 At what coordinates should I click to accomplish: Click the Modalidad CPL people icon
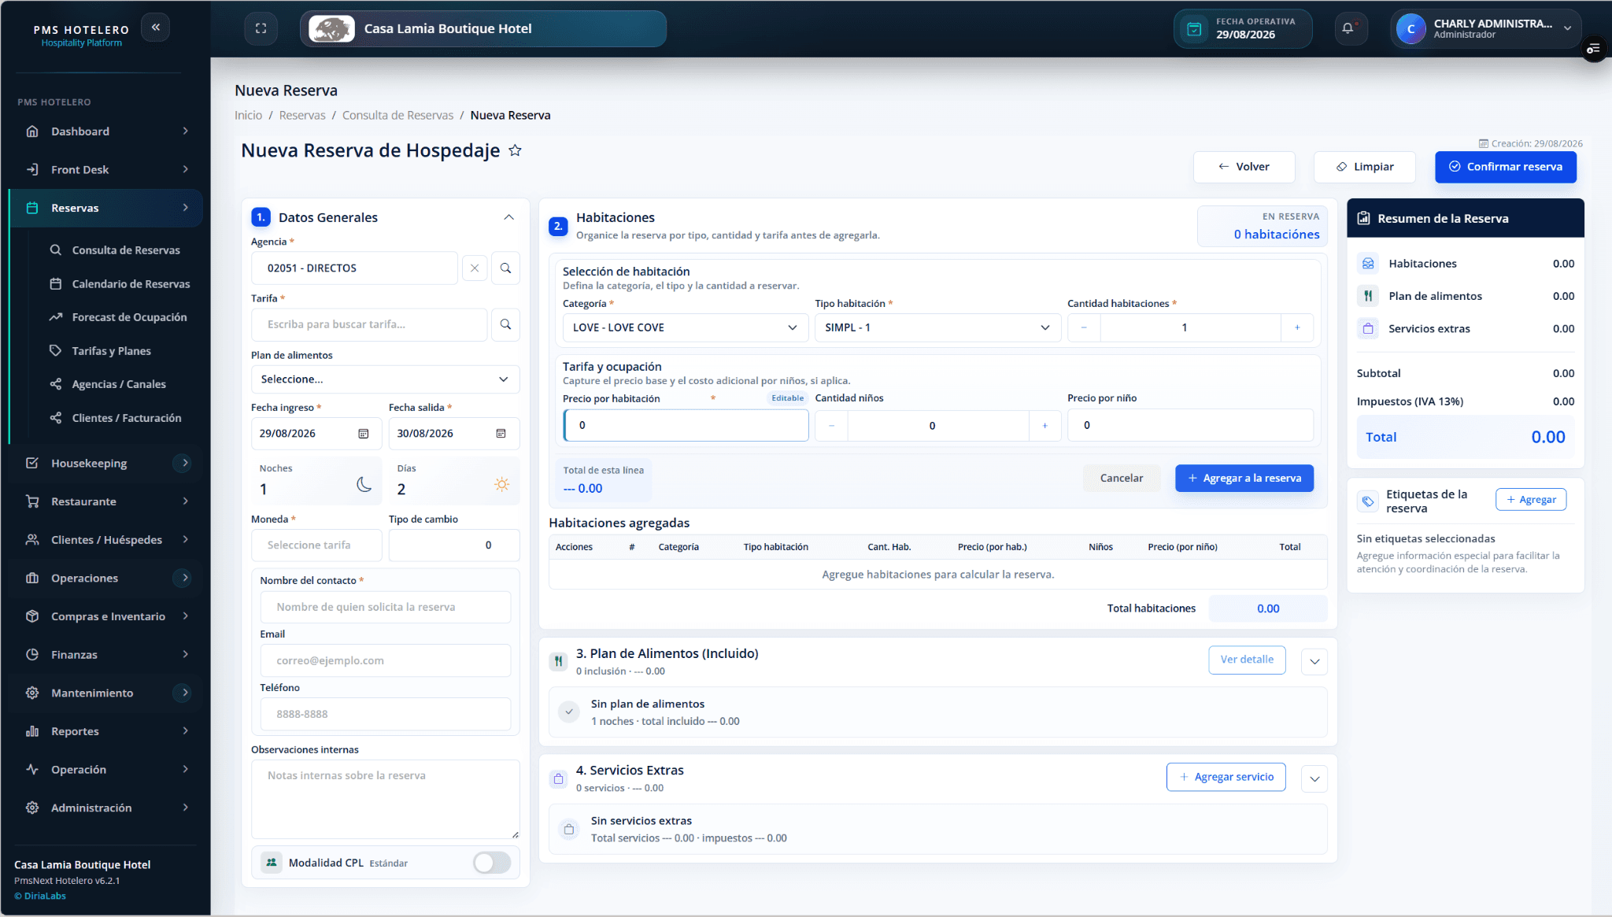pyautogui.click(x=272, y=863)
